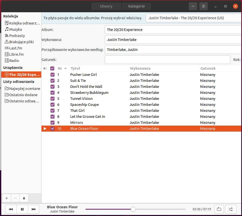Select the Mirrors track title
This screenshot has width=242, height=216.
pyautogui.click(x=76, y=123)
